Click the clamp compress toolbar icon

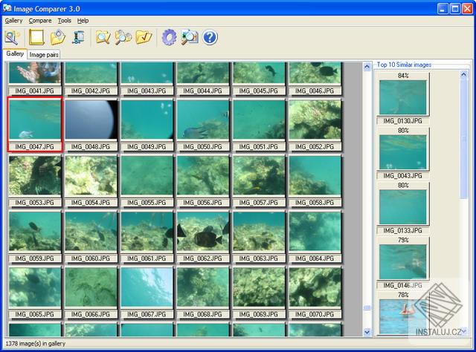(79, 38)
